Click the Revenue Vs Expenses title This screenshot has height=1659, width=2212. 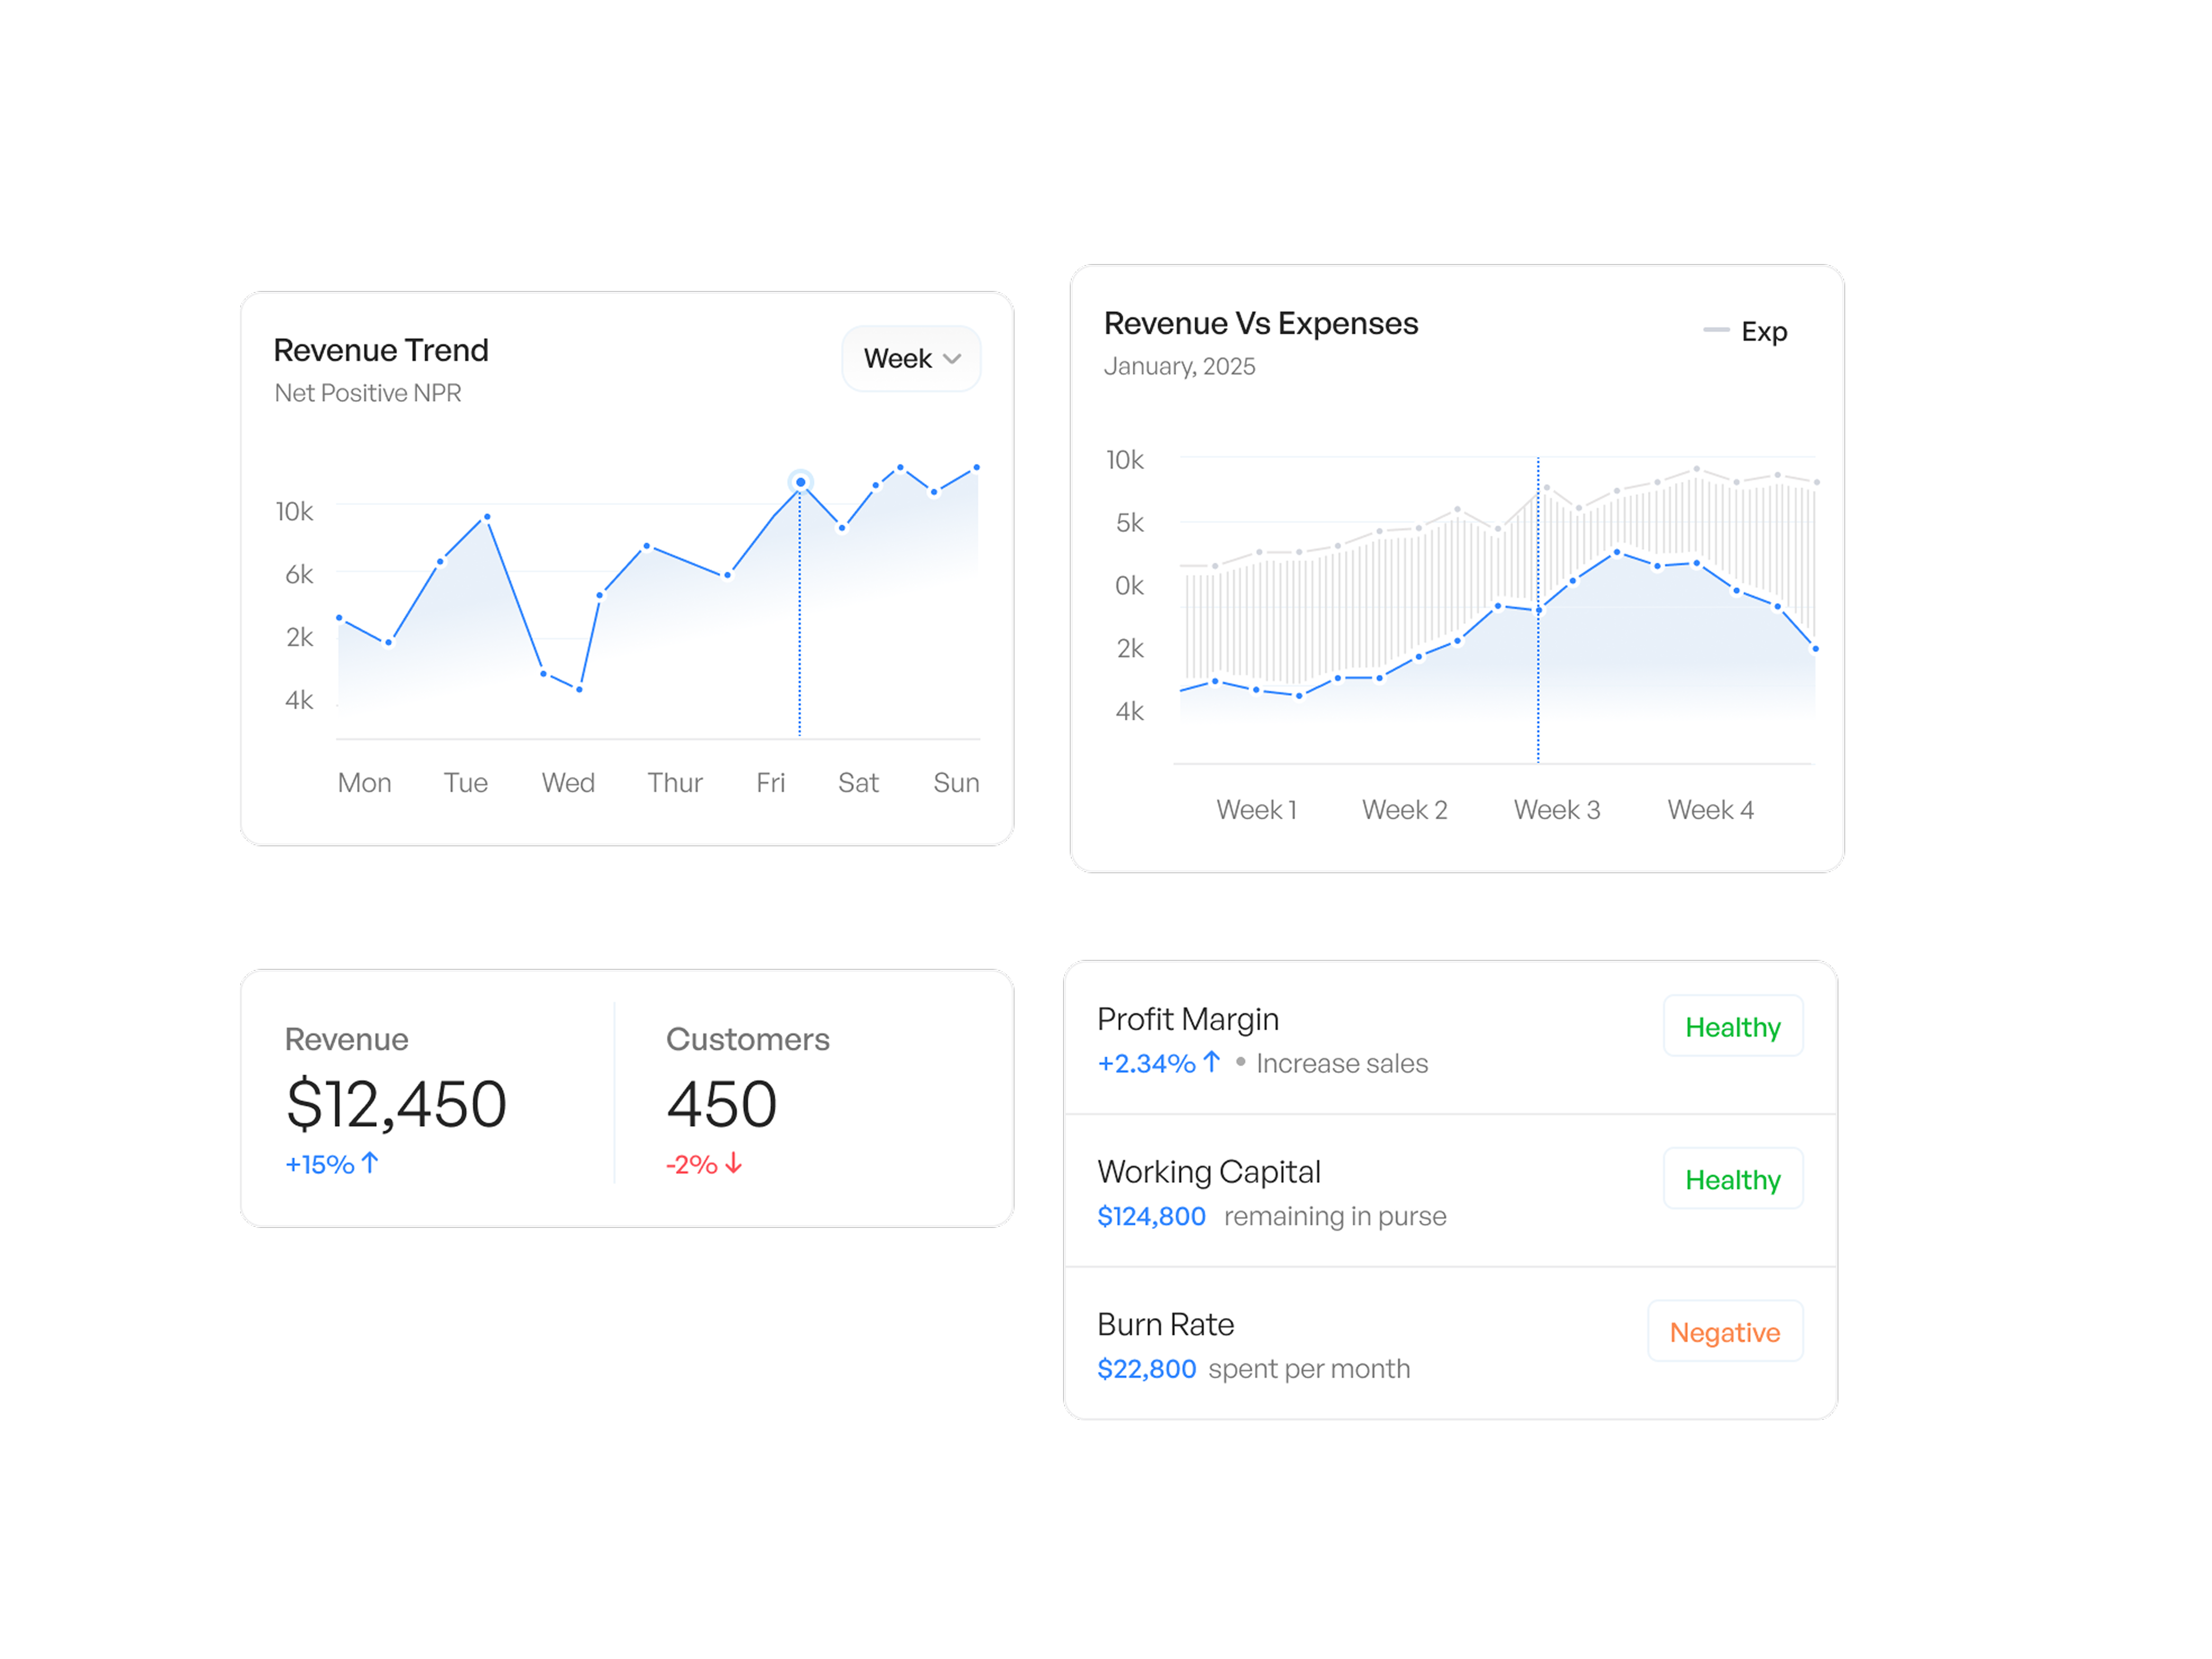pyautogui.click(x=1260, y=324)
